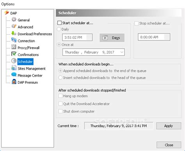Go to Connection settings
Screen dimensions: 185x151
[26, 41]
